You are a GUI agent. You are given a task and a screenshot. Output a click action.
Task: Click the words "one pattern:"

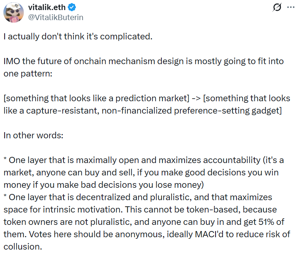[x=26, y=74]
